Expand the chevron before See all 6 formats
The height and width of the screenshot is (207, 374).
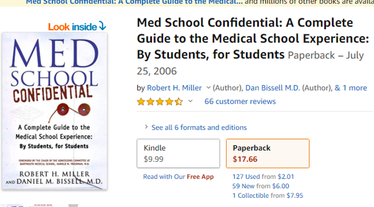point(146,127)
